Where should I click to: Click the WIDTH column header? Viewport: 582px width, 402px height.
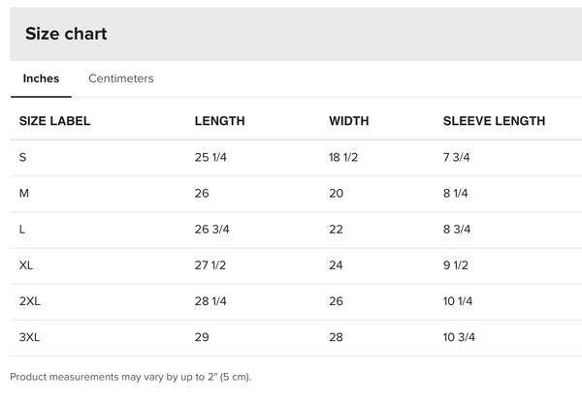(x=349, y=121)
